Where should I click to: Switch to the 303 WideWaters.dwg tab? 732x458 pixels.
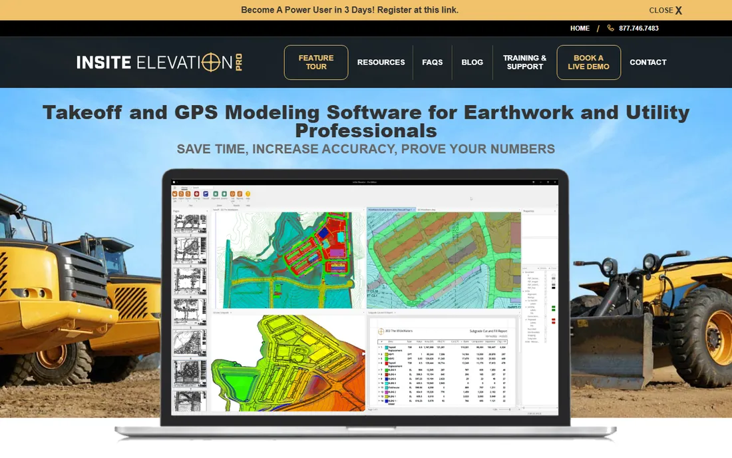426,210
